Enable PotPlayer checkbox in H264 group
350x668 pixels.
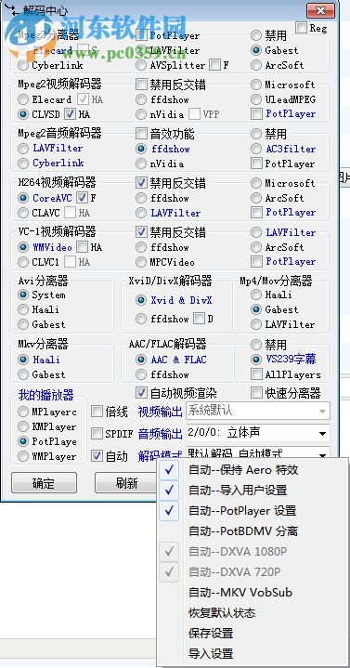256,212
